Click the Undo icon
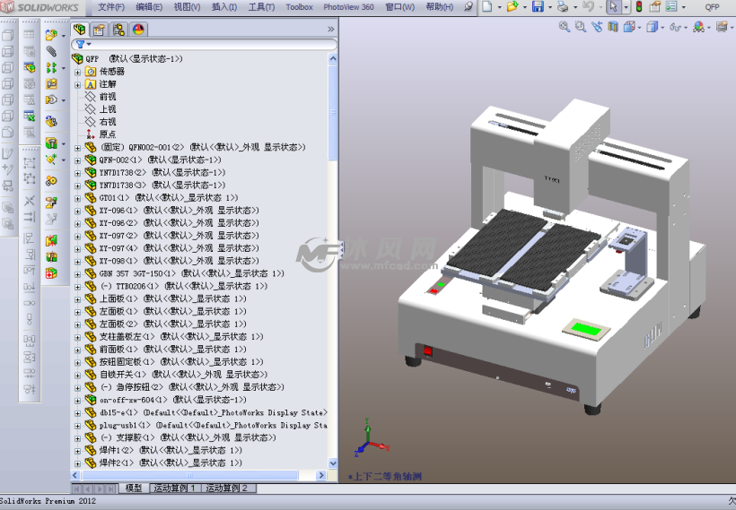 (588, 6)
